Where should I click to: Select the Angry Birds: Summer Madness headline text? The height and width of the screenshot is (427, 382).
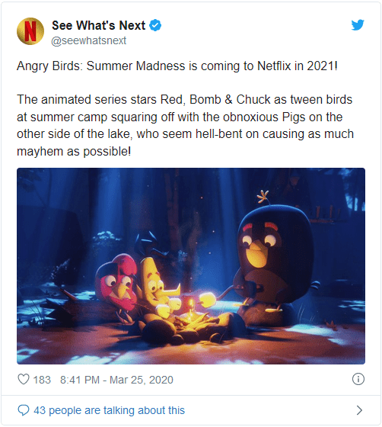click(x=177, y=66)
